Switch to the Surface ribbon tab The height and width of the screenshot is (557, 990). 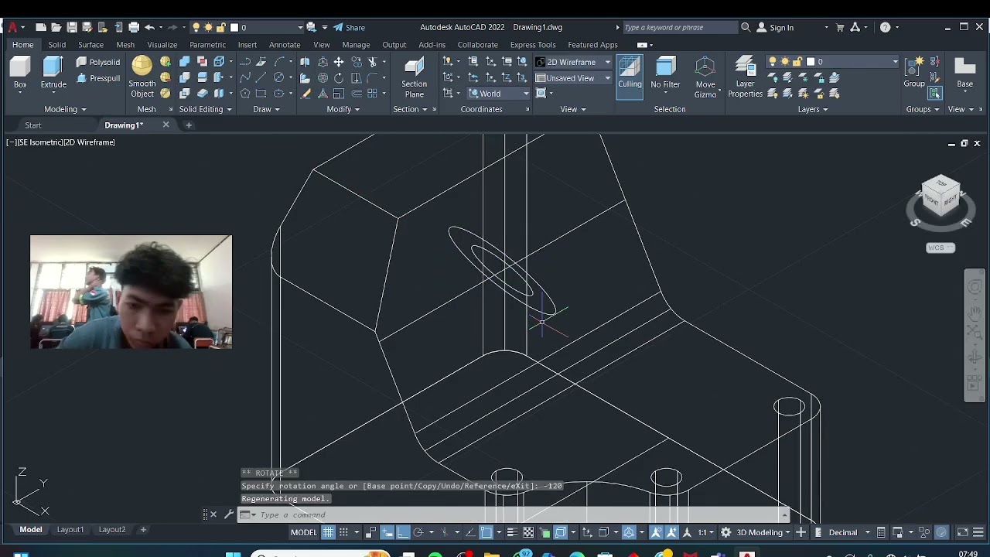tap(90, 45)
